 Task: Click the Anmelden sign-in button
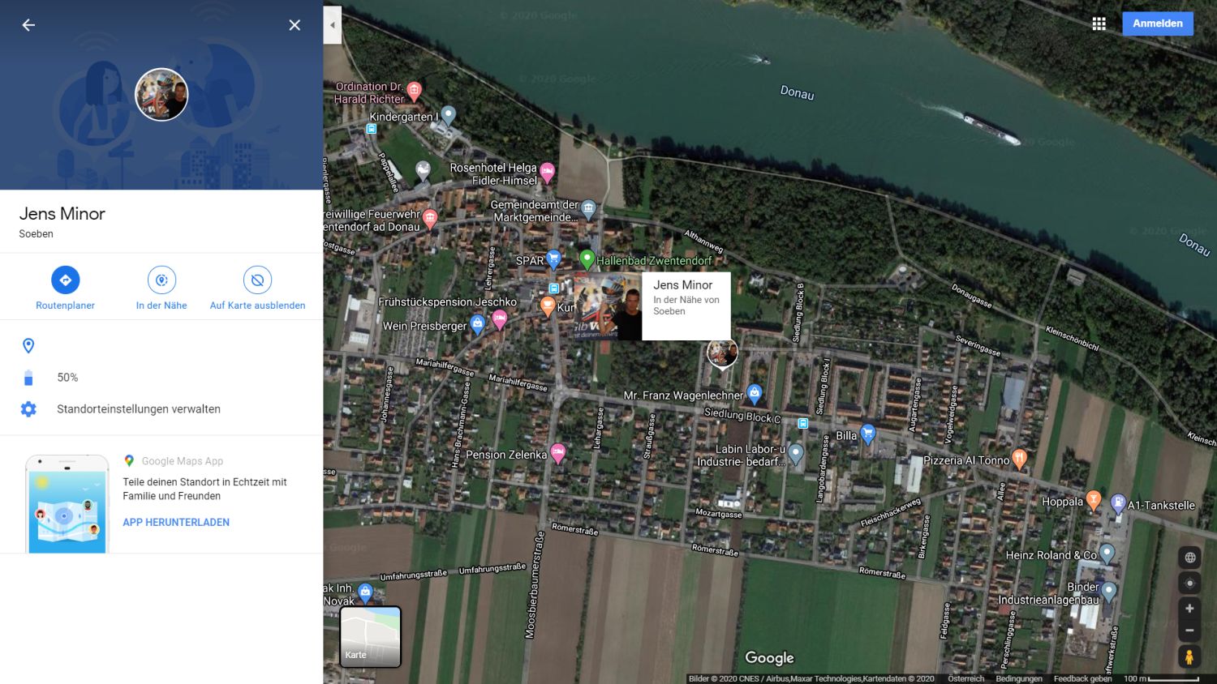pos(1157,24)
